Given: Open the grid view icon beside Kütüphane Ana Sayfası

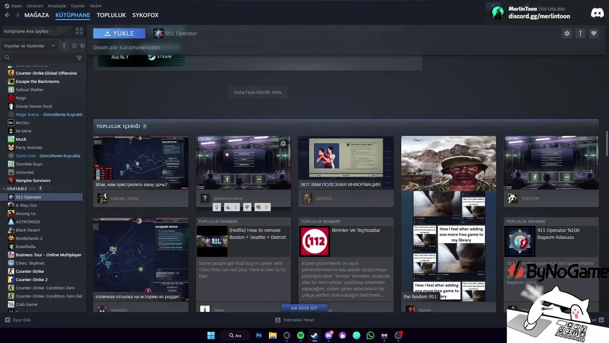Looking at the screenshot, I should click(x=79, y=31).
